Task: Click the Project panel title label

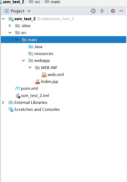Action: [18, 11]
